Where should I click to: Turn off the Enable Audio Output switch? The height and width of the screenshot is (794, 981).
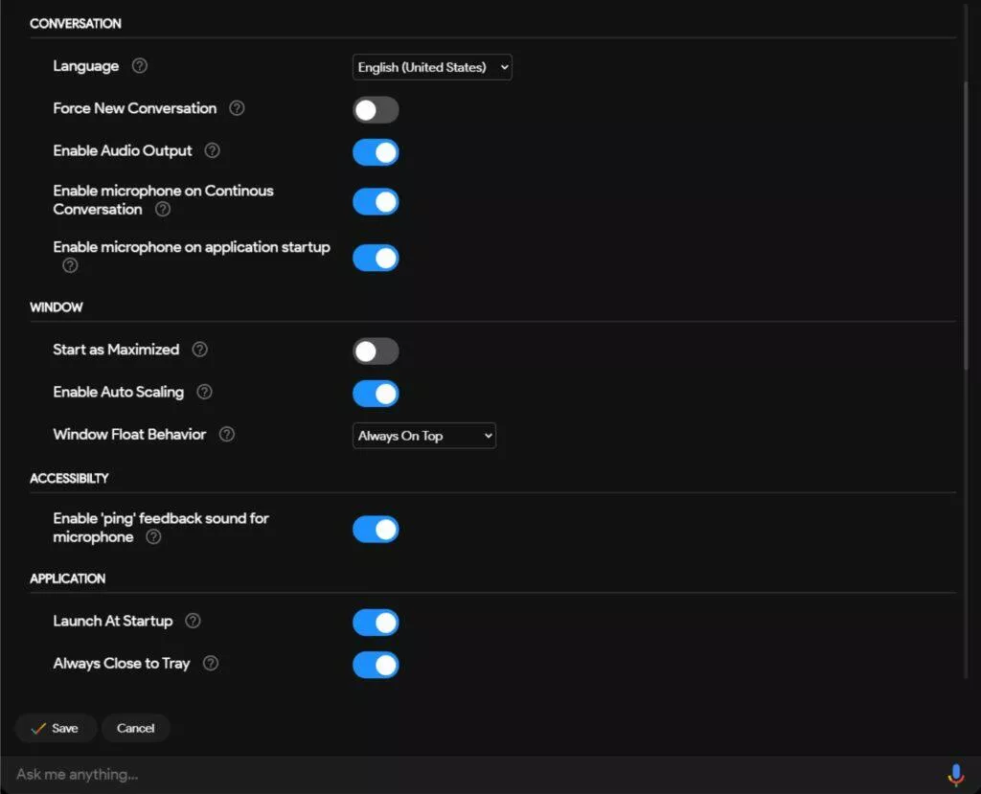tap(376, 152)
